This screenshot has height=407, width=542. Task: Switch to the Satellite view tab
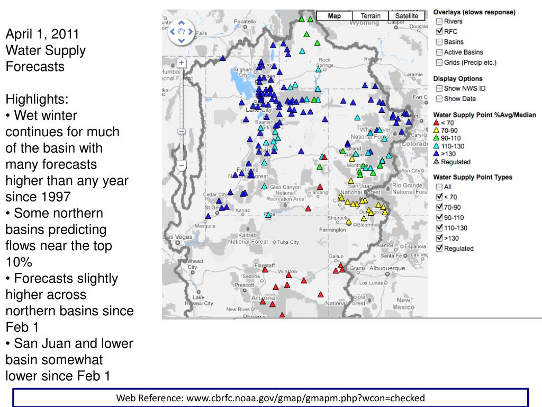(x=406, y=16)
